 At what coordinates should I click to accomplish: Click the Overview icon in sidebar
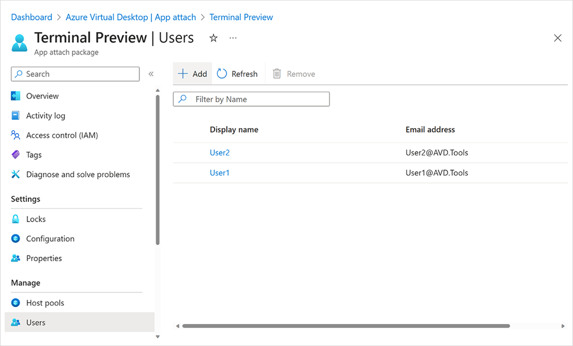click(15, 96)
